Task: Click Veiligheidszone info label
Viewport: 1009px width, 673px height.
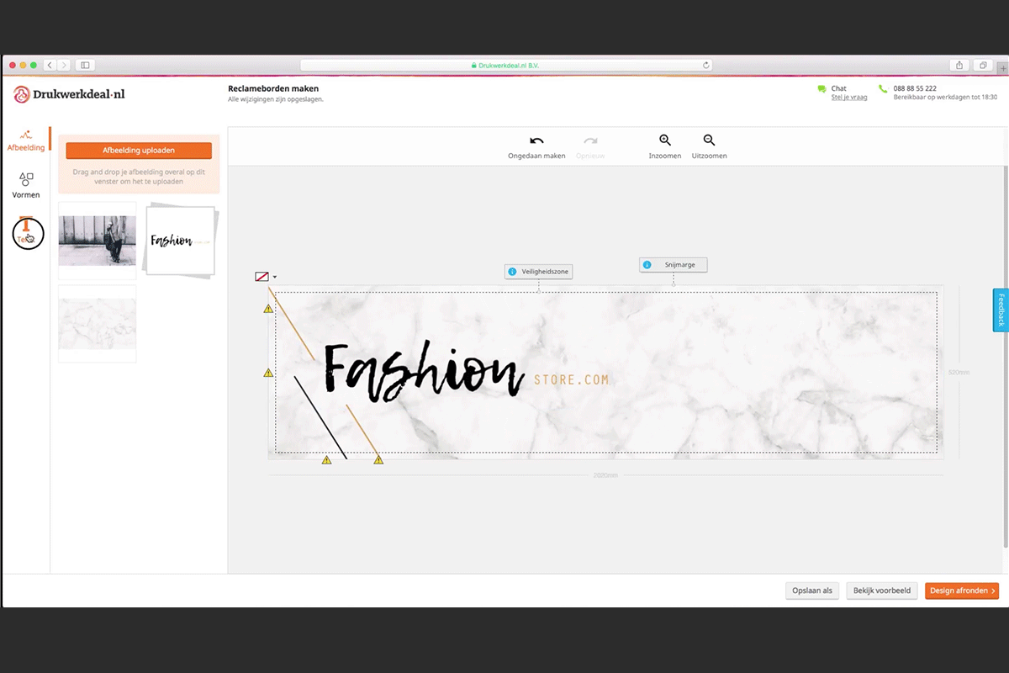Action: pos(539,272)
